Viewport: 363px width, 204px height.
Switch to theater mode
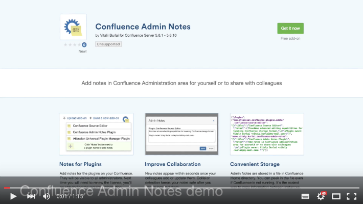336,196
